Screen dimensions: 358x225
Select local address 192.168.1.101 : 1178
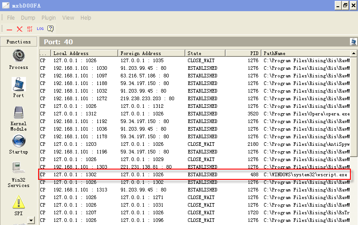pos(81,136)
